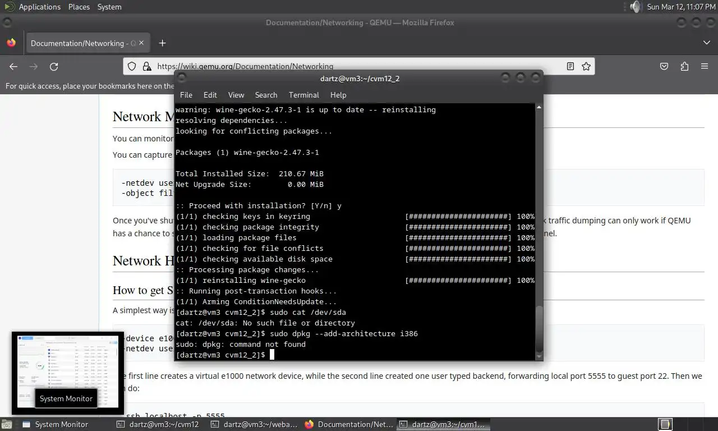Screen dimensions: 718x431
Task: Click the terminal command prompt line
Action: (224, 355)
